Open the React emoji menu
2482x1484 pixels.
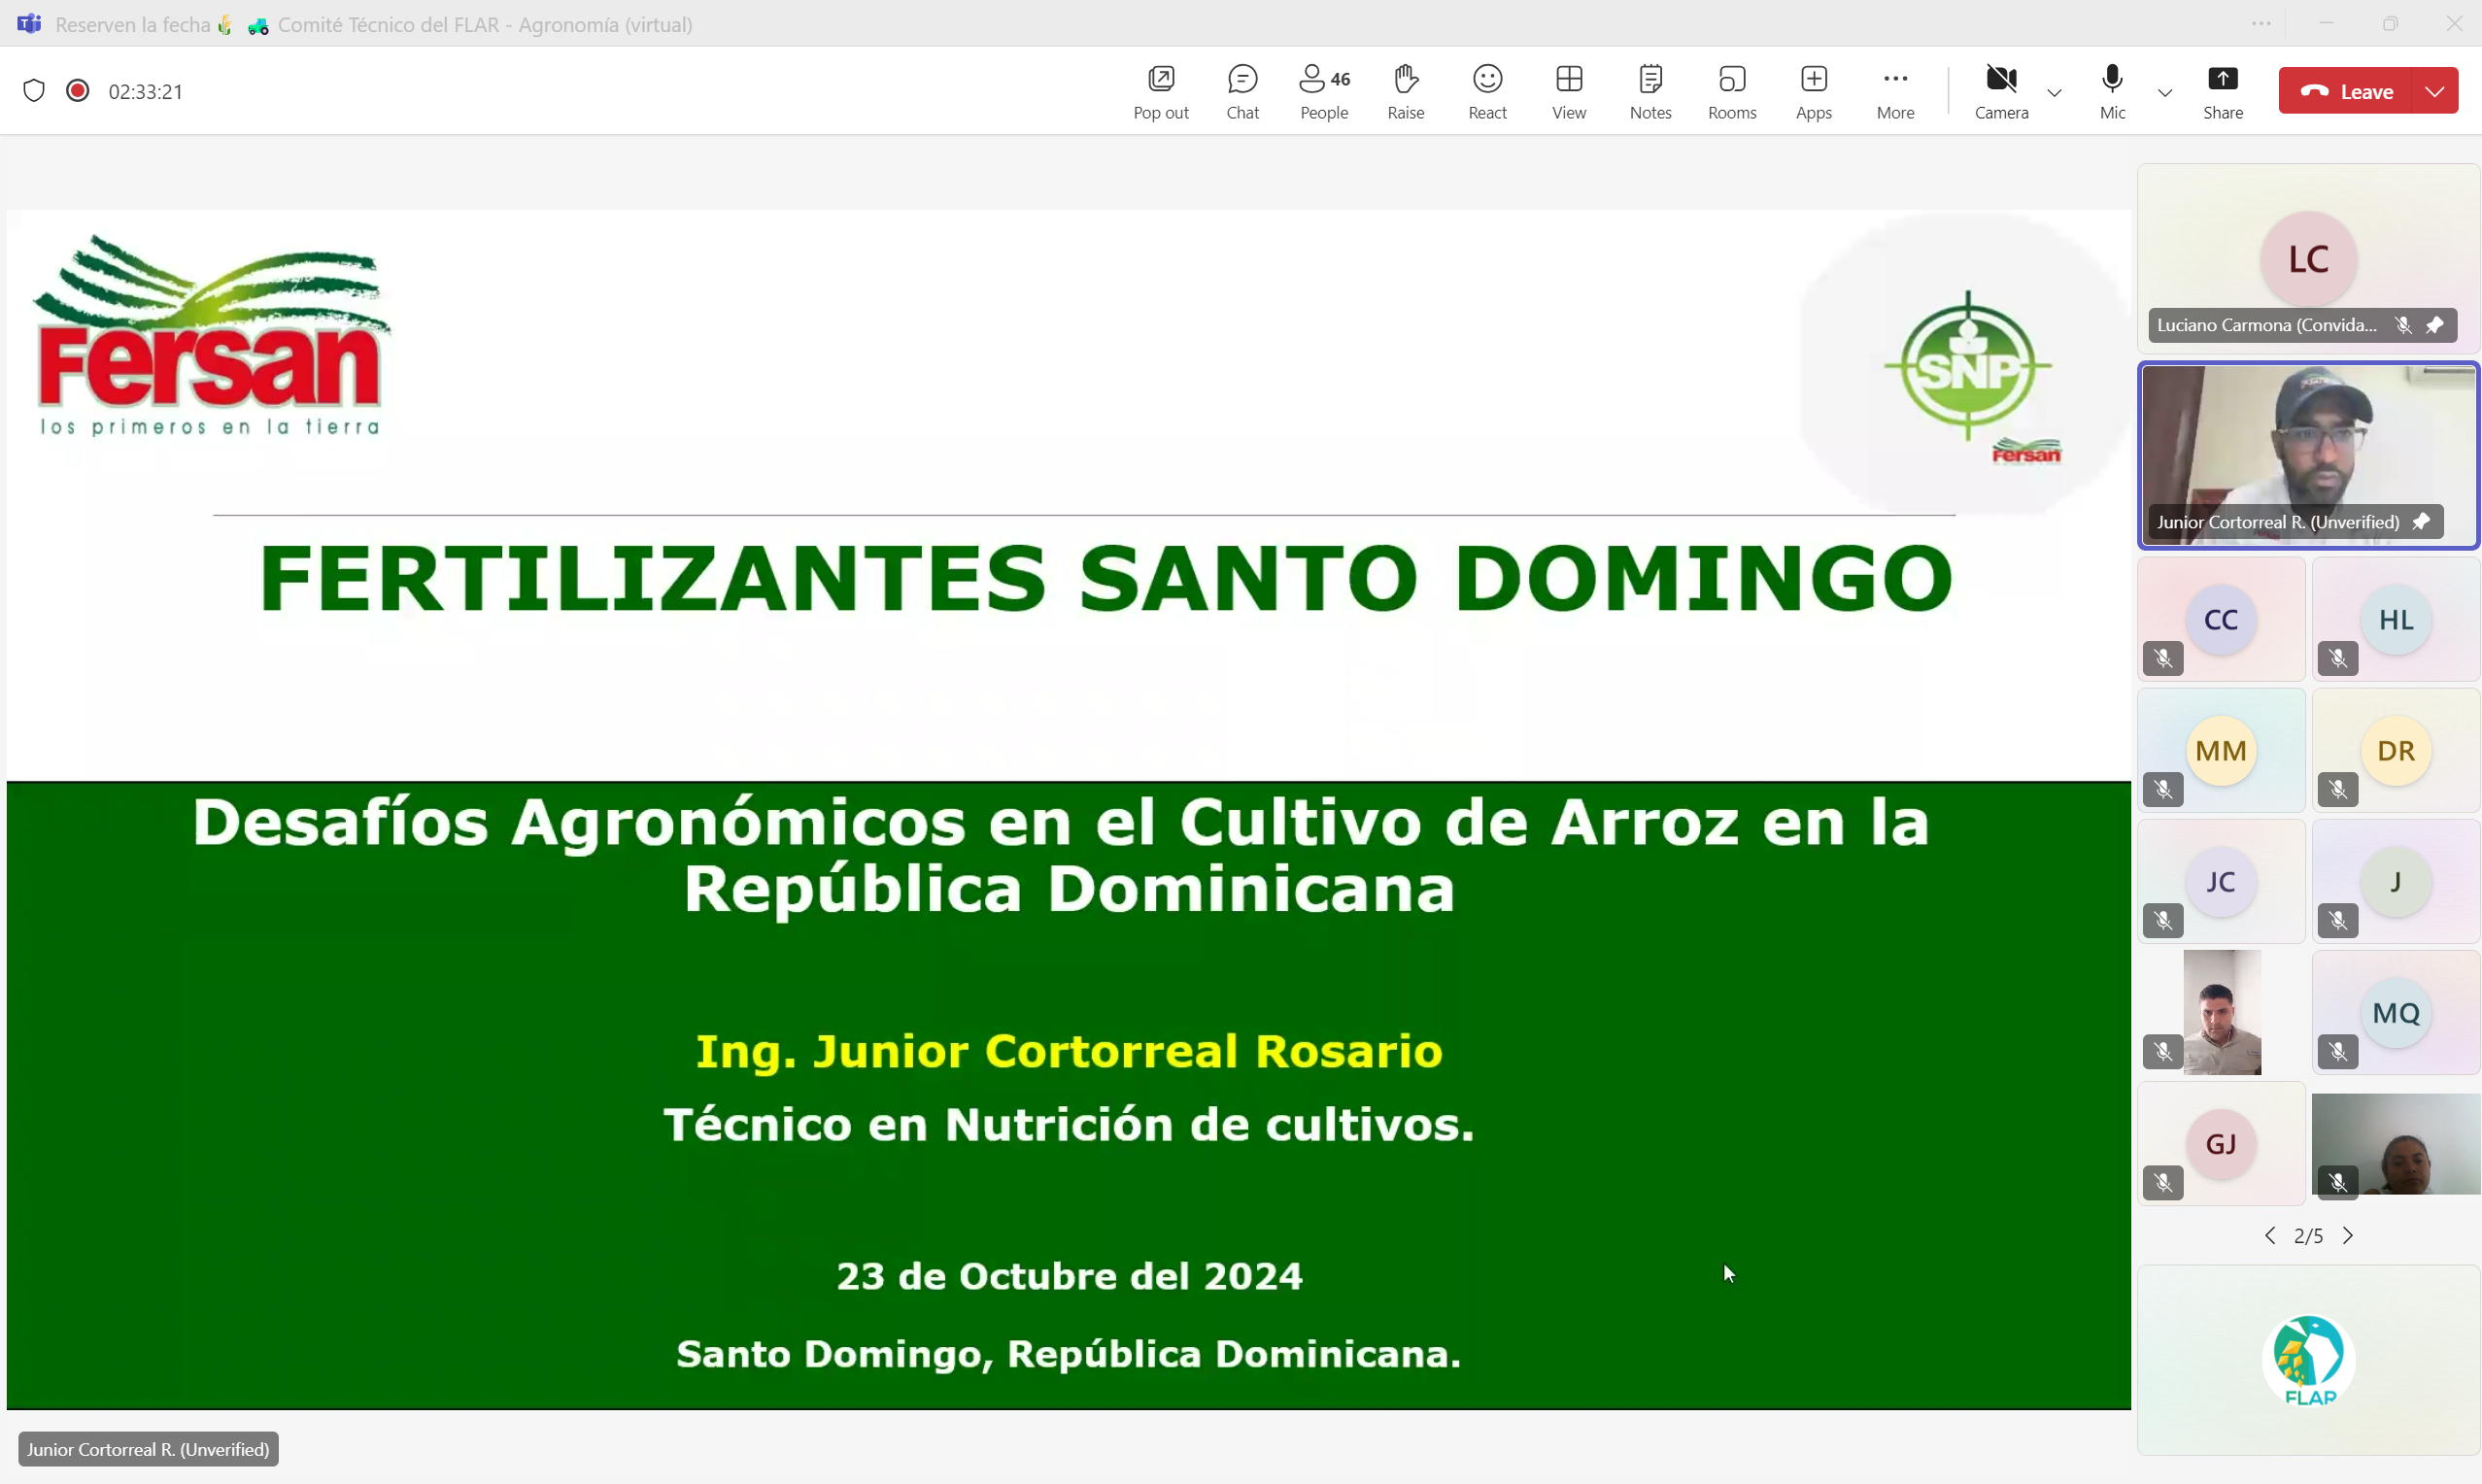click(x=1487, y=91)
